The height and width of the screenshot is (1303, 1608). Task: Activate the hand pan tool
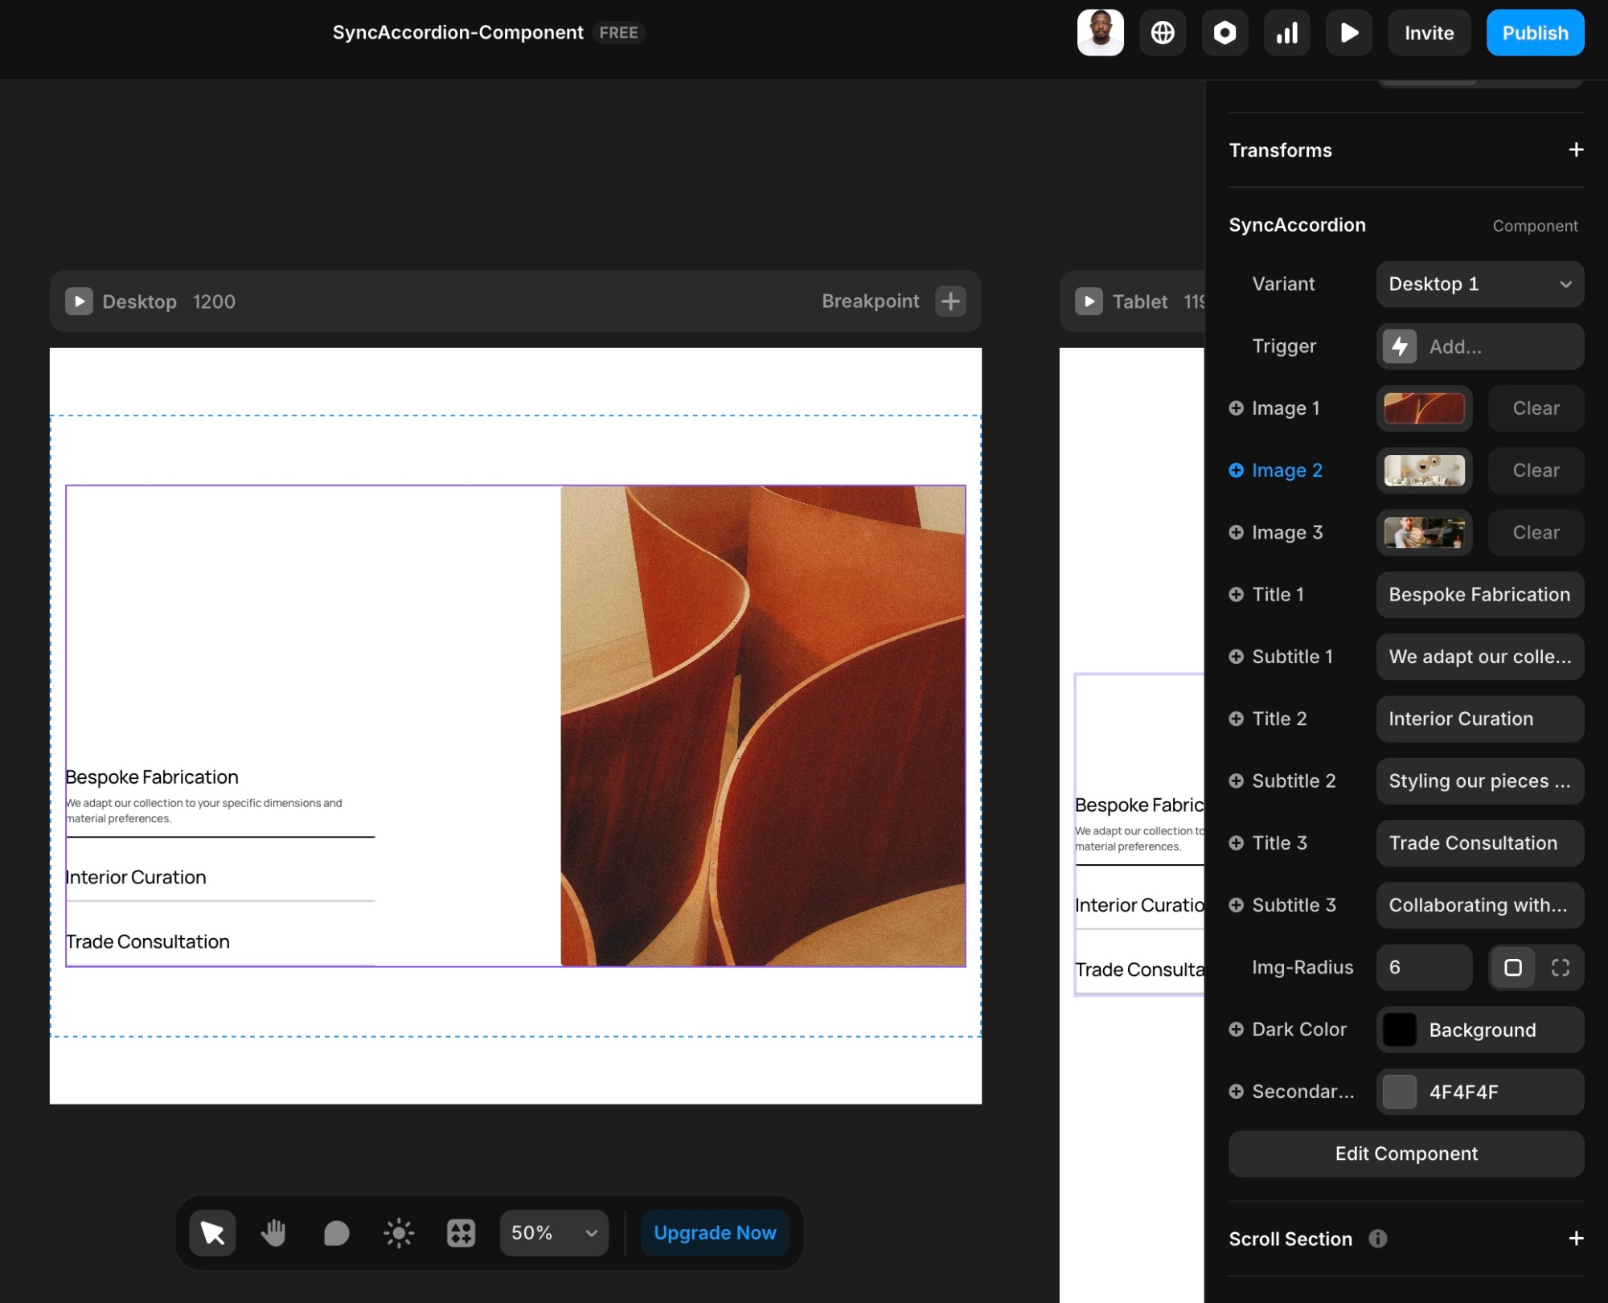274,1232
